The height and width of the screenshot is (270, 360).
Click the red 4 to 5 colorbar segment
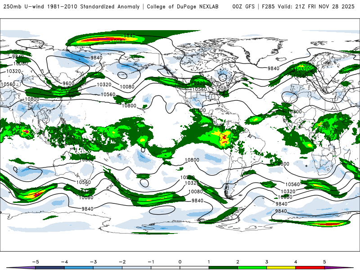click(x=310, y=268)
